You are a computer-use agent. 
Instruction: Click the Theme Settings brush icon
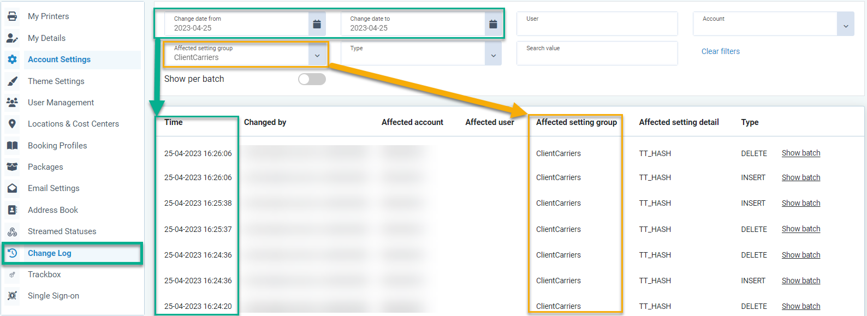12,81
